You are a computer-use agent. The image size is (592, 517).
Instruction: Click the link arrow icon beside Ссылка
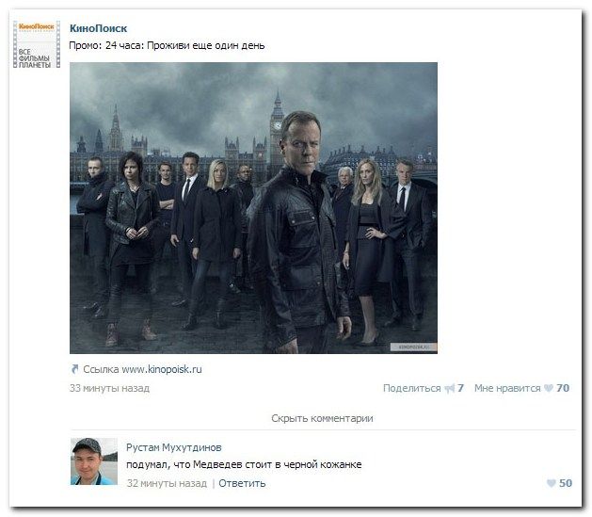tap(74, 369)
